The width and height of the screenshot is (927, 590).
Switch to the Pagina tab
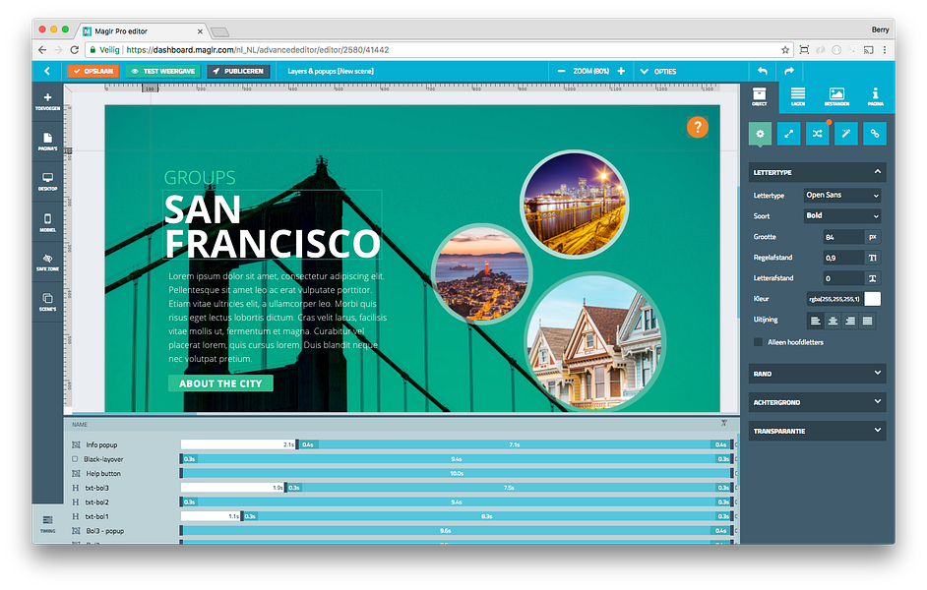[876, 96]
